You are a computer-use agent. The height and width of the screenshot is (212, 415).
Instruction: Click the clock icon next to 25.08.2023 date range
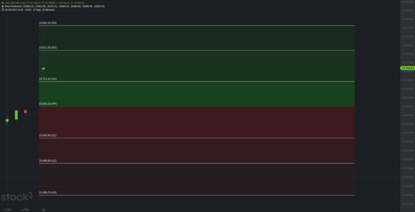click(2, 10)
